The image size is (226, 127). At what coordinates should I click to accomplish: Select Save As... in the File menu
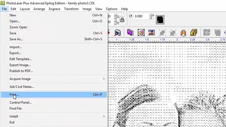point(16,39)
